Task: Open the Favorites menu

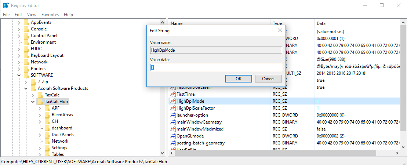Action: pyautogui.click(x=50, y=15)
